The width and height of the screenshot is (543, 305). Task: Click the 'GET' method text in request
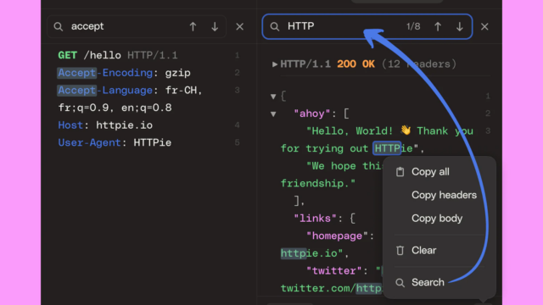pos(68,55)
